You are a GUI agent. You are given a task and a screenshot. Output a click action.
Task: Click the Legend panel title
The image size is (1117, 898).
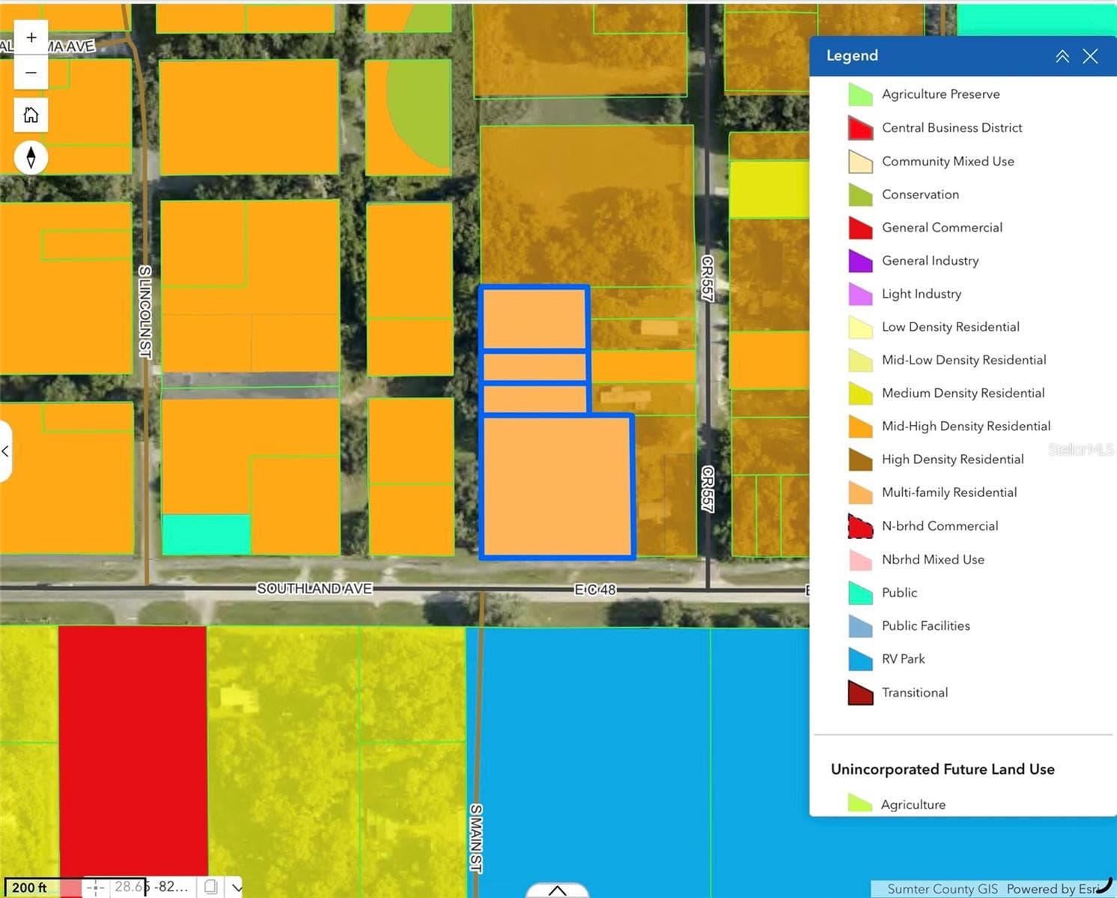pos(852,56)
